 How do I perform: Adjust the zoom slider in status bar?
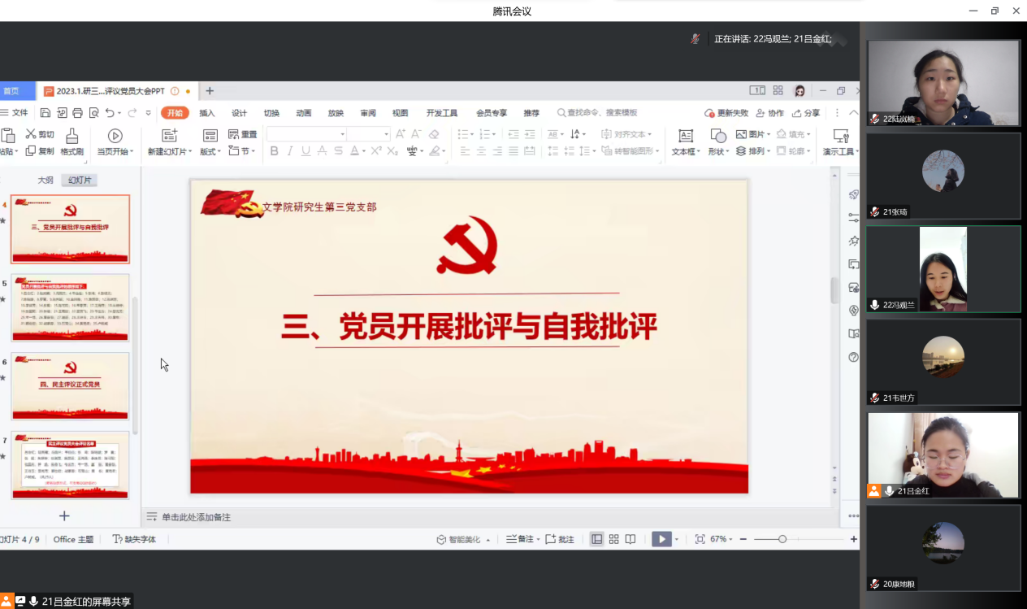pyautogui.click(x=782, y=539)
